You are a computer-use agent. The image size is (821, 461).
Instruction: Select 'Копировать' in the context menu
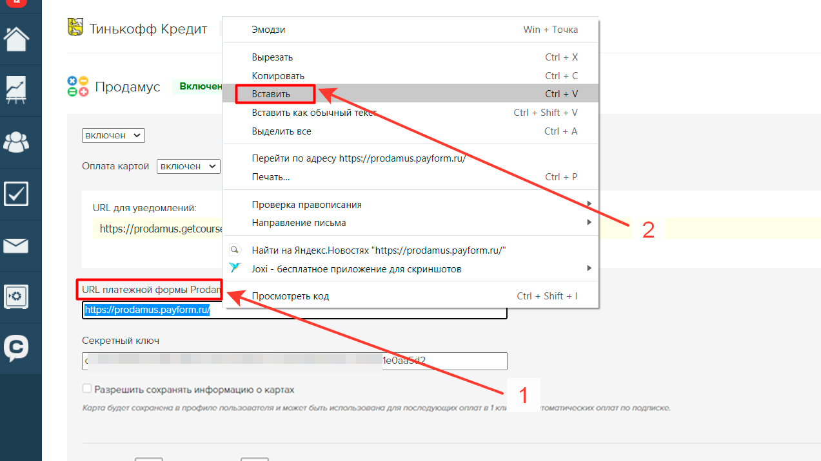click(x=278, y=76)
